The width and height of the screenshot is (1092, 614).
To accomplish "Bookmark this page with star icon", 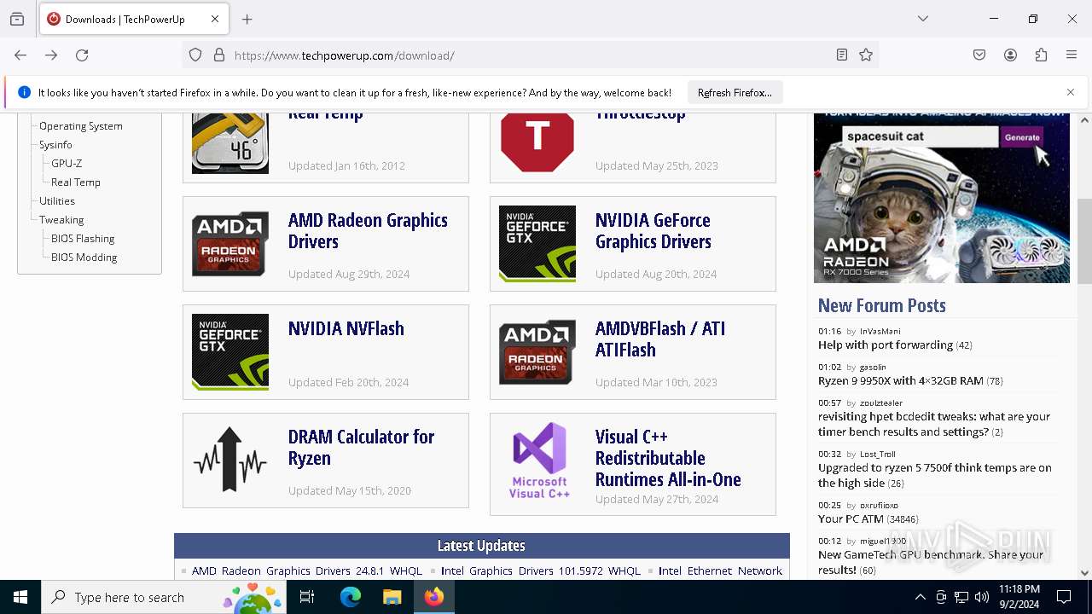I will [866, 55].
